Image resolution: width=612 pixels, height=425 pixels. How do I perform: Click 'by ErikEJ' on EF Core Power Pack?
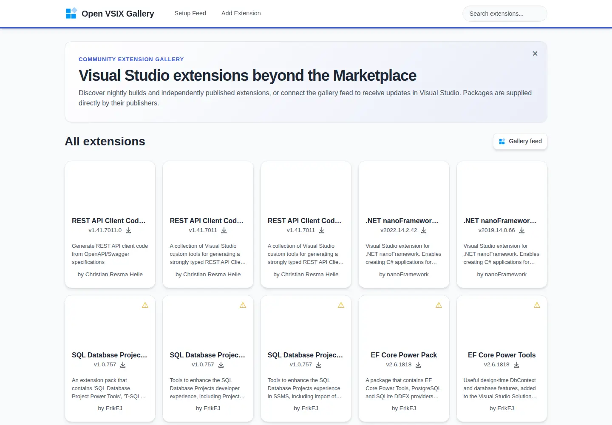click(x=404, y=408)
